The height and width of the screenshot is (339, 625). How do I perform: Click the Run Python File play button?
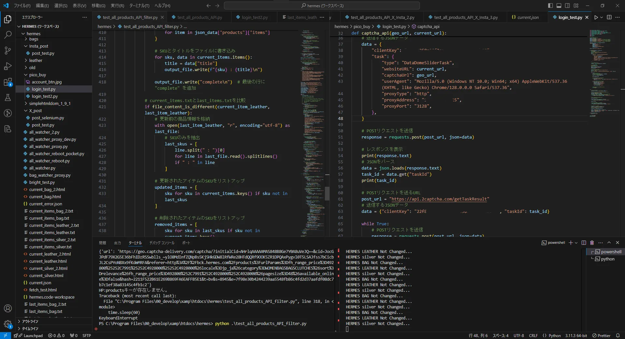click(596, 17)
